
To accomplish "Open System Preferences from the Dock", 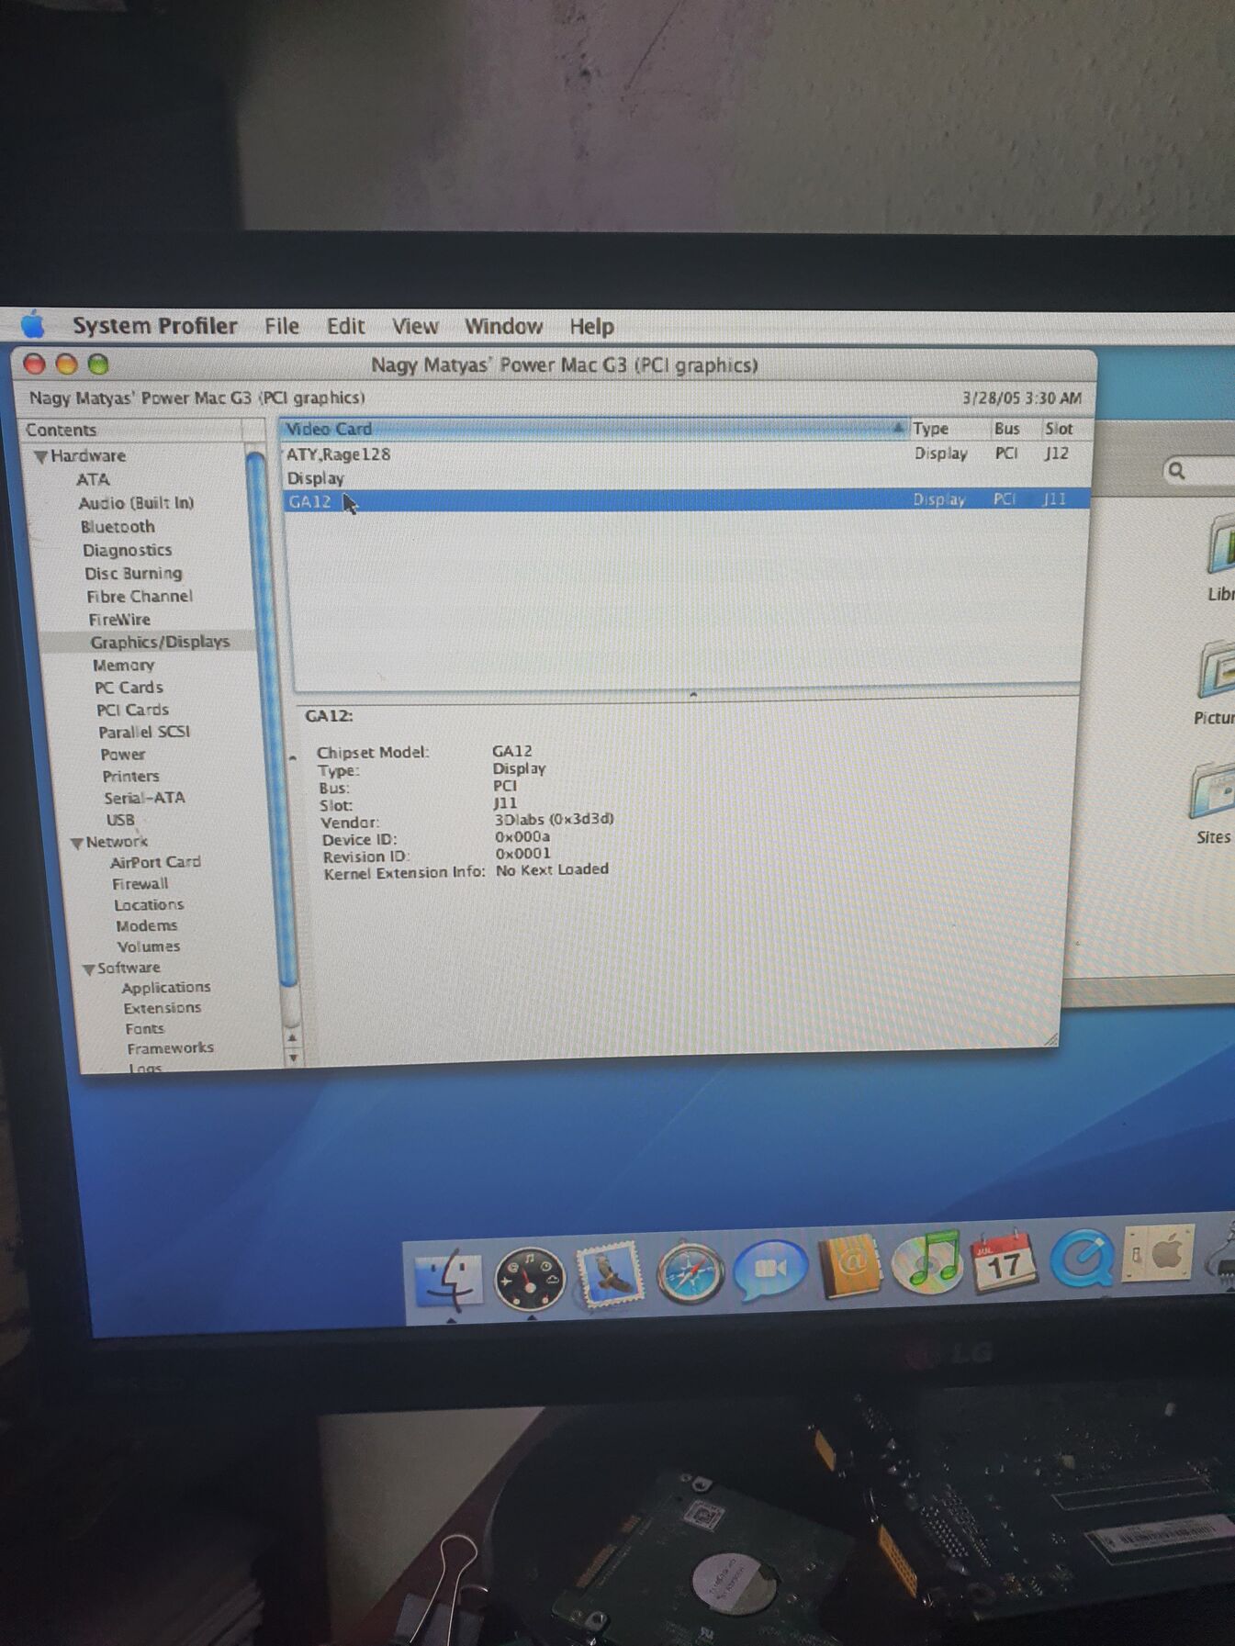I will (1160, 1253).
